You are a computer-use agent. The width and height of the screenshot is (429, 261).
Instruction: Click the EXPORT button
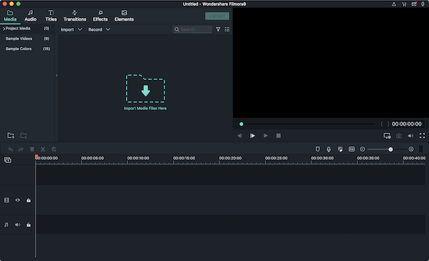(217, 16)
